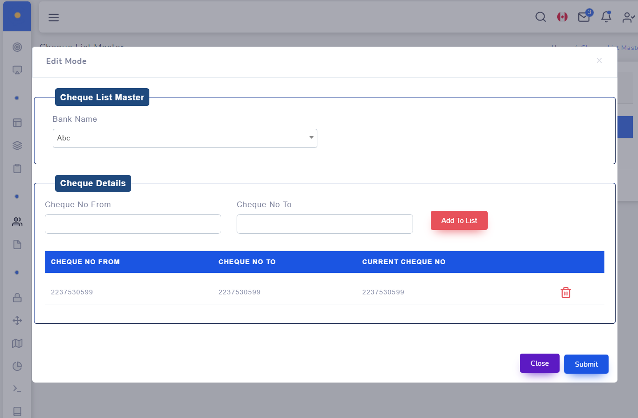The image size is (638, 418).
Task: Expand the Bank Name dropdown
Action: coord(185,138)
